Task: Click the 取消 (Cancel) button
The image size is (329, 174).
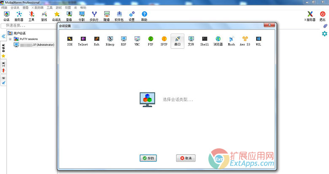Action: pyautogui.click(x=186, y=158)
